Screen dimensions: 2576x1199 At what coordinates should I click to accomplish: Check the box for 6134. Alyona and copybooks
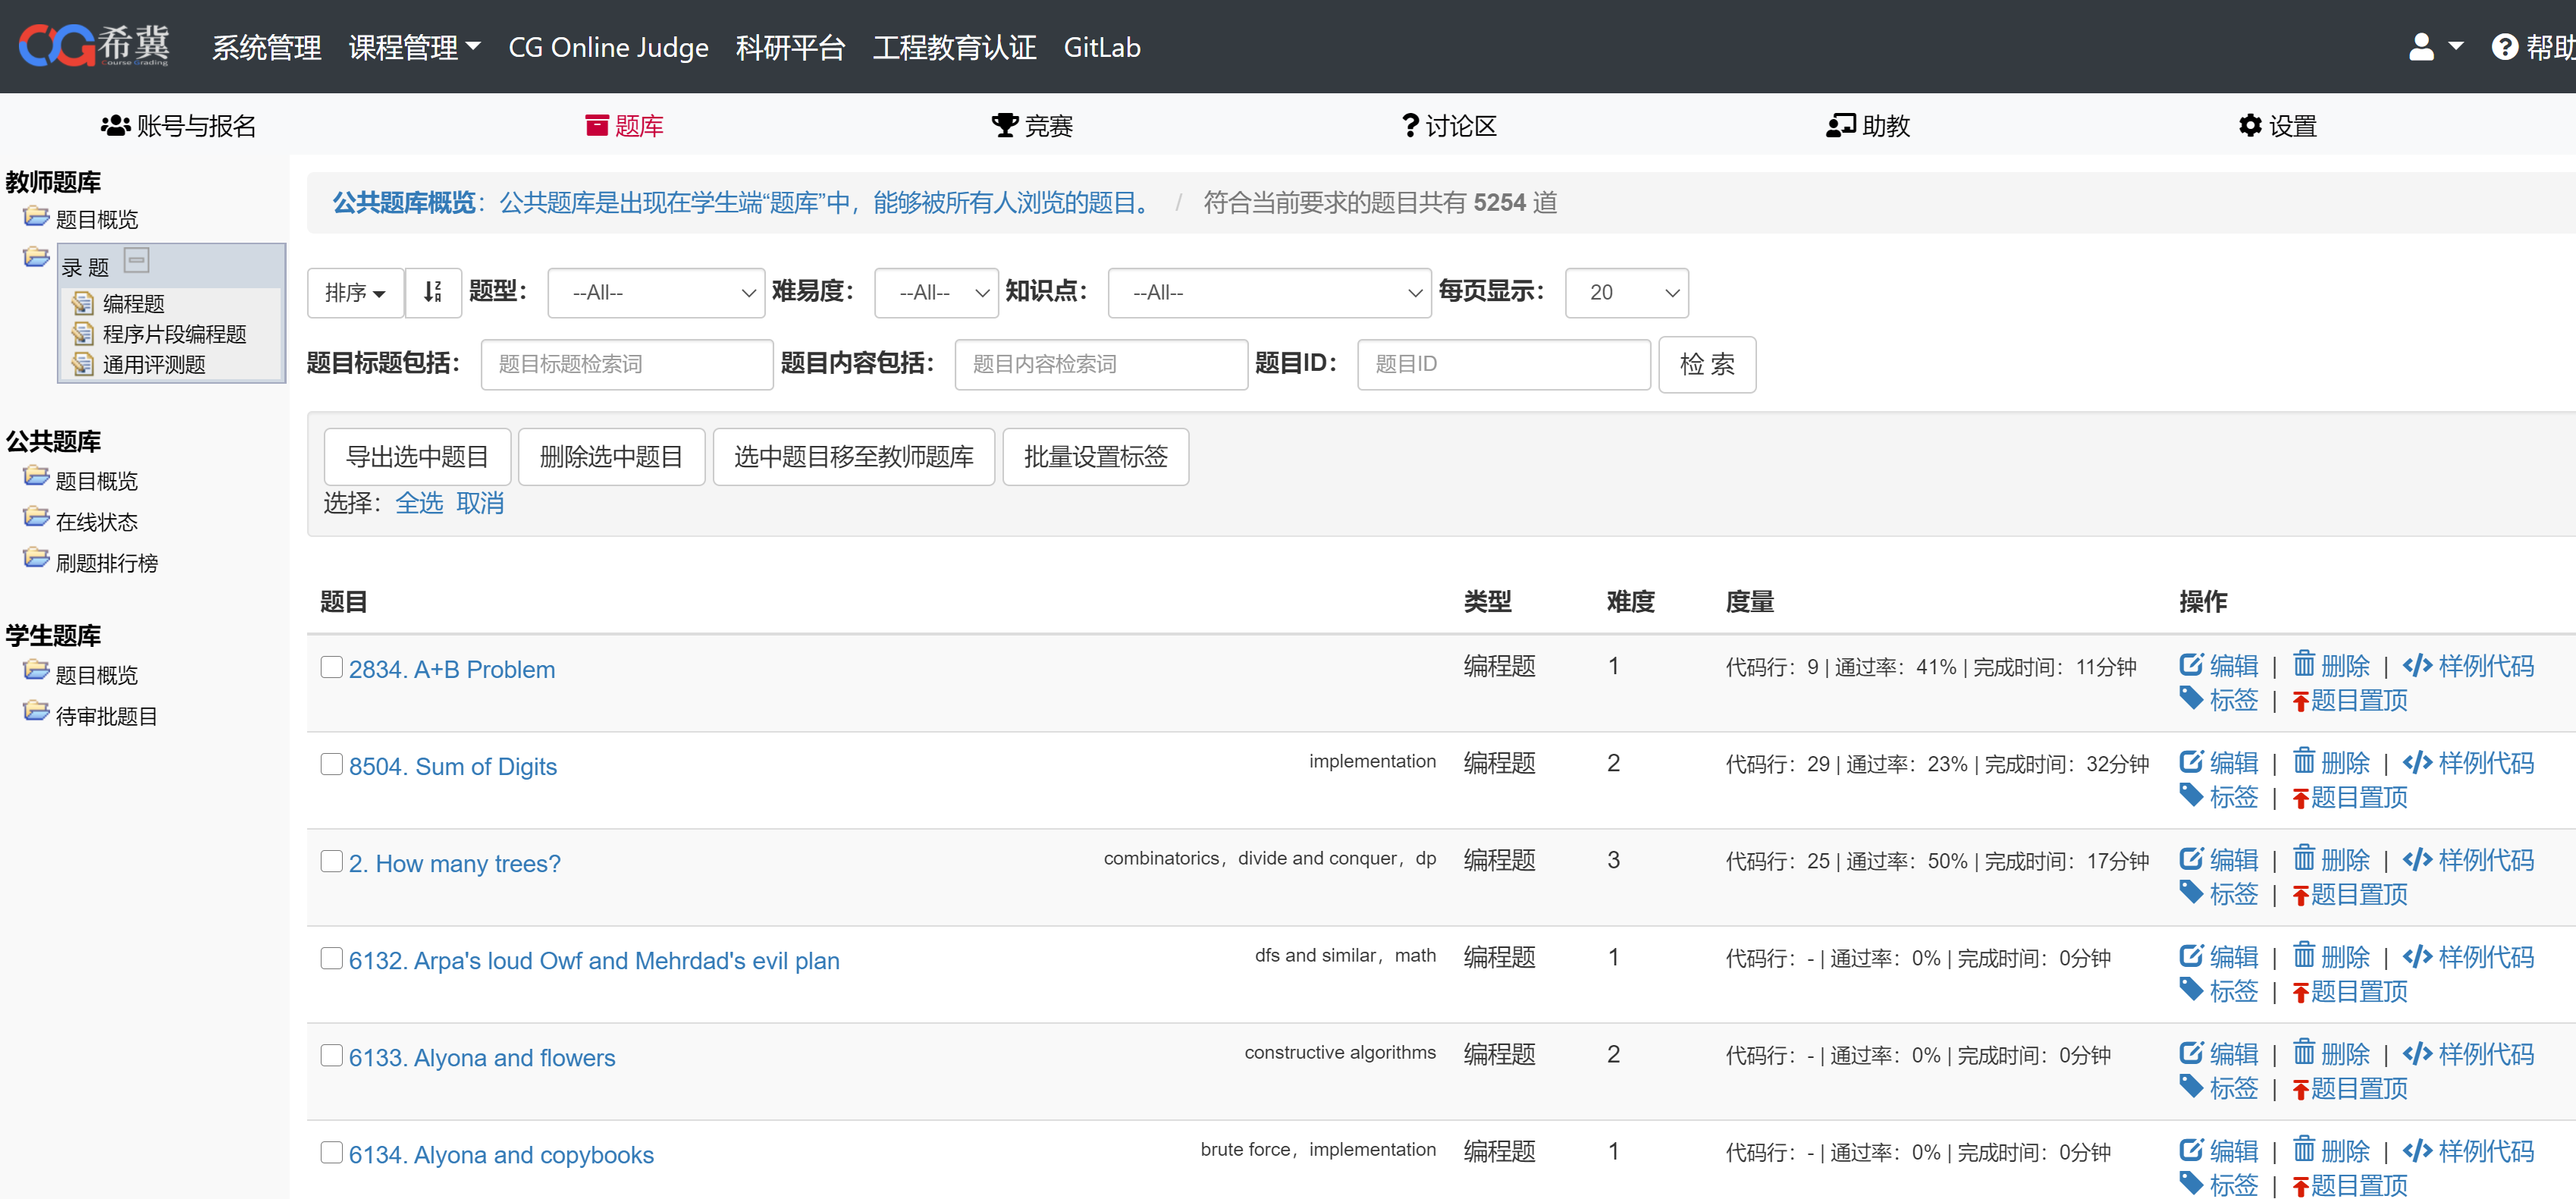pyautogui.click(x=331, y=1152)
